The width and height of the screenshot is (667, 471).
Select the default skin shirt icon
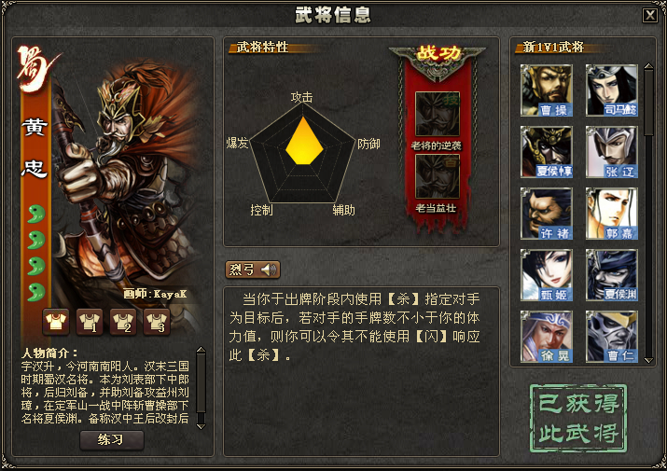(x=56, y=322)
